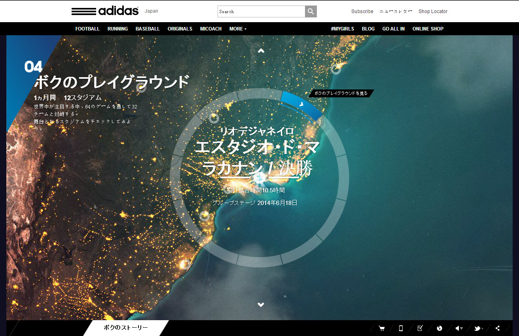
Task: Expand the MORE navigation dropdown
Action: pyautogui.click(x=238, y=29)
